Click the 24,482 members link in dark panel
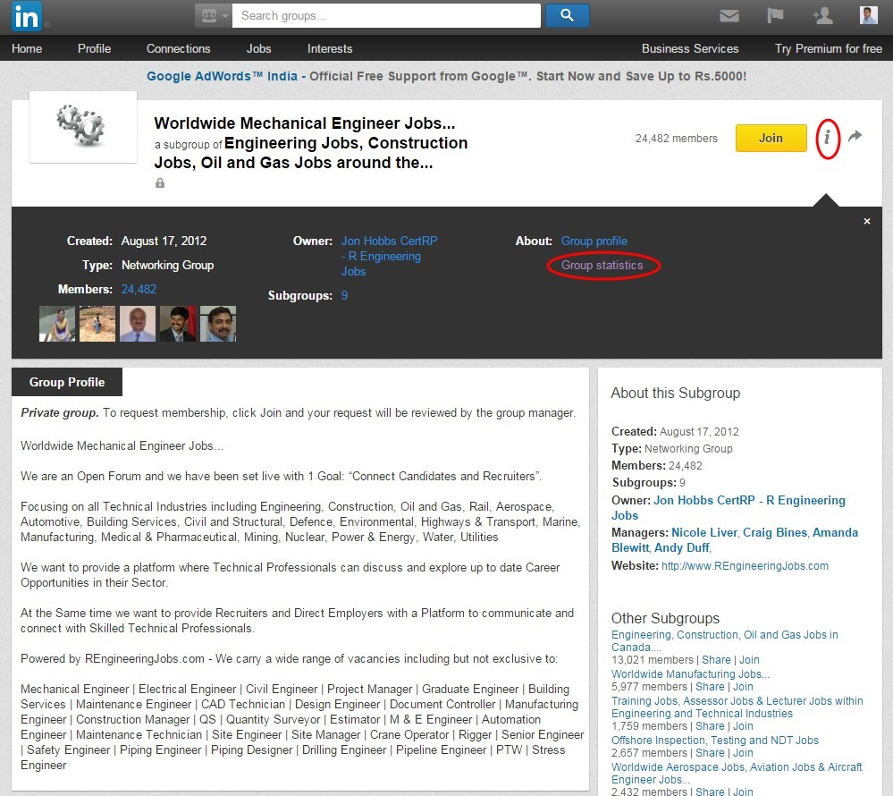Screen dimensions: 893x796 click(139, 290)
